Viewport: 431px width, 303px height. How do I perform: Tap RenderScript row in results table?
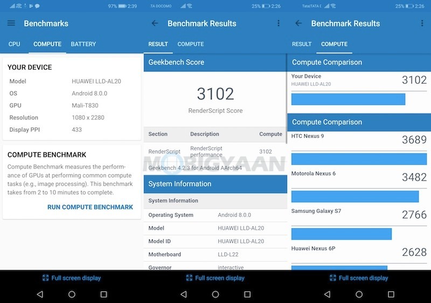pos(215,151)
